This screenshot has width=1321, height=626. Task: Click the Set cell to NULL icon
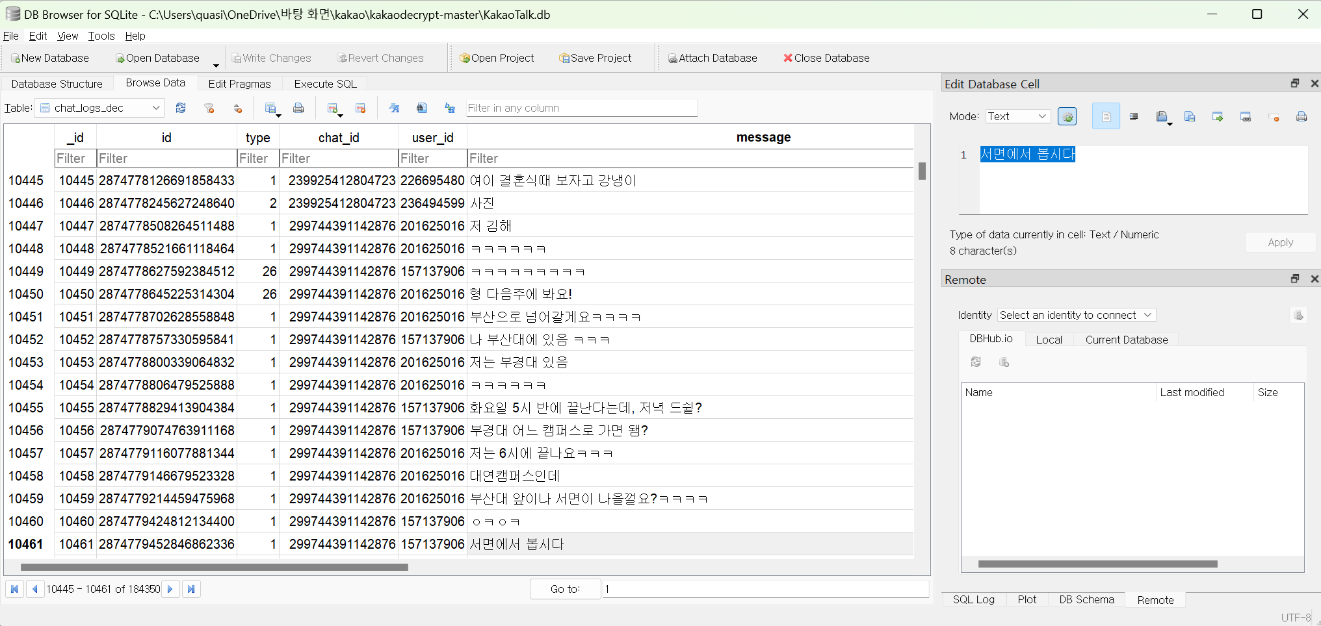1274,117
